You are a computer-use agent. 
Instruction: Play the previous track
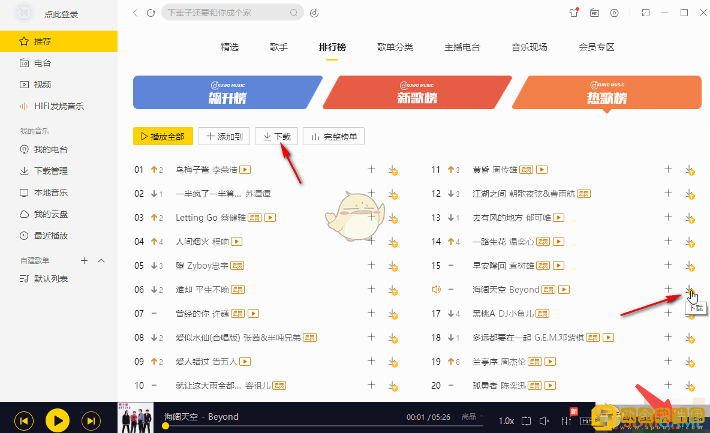pyautogui.click(x=24, y=421)
